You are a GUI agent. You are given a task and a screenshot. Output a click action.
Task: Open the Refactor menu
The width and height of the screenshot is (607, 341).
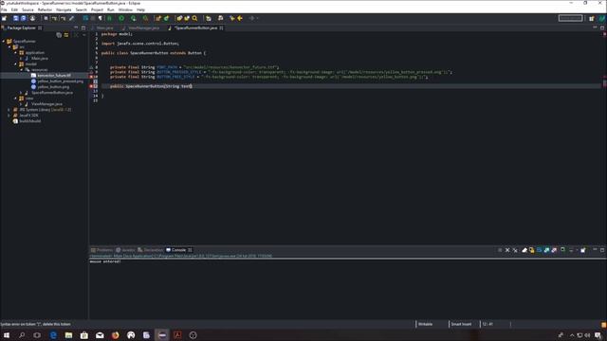[x=45, y=9]
